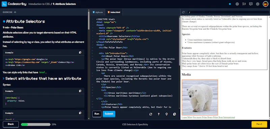
Task: Click the 23% progress label
Action: click(54, 124)
